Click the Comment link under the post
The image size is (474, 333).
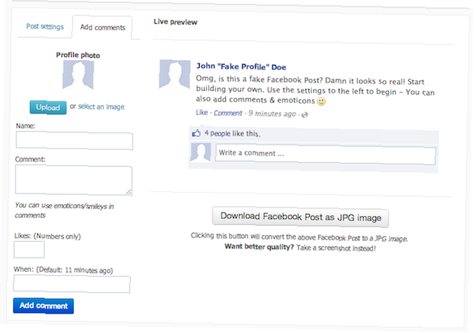coord(228,113)
